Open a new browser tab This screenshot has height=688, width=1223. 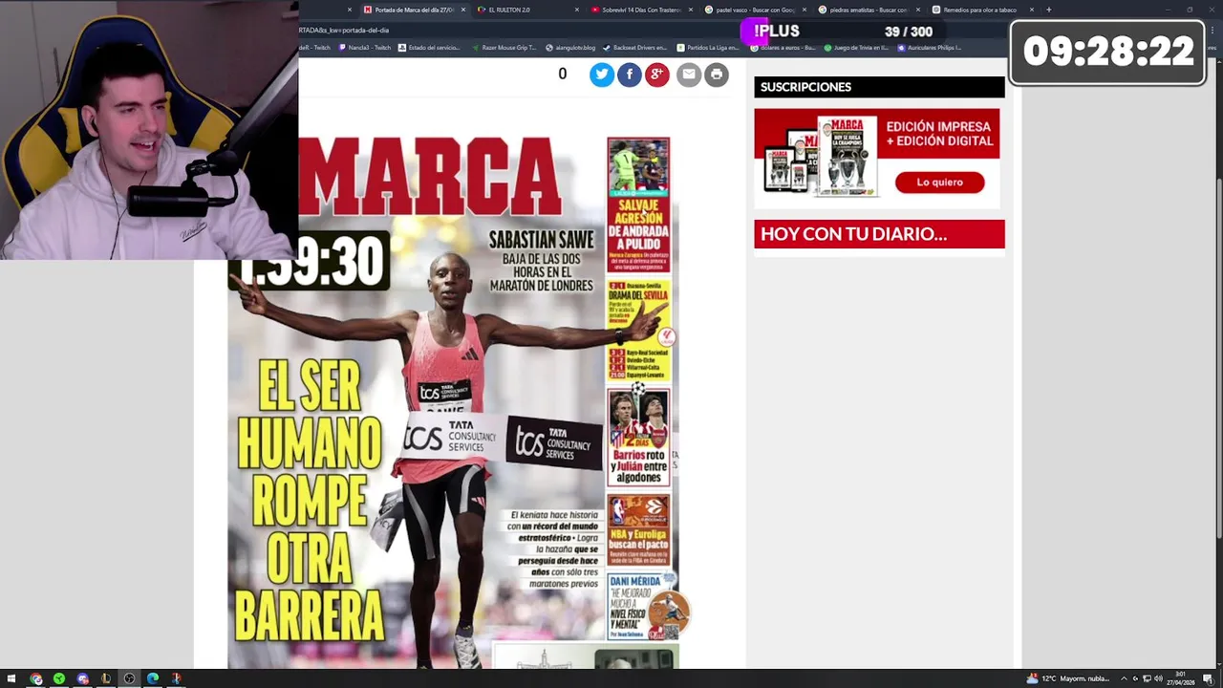point(1048,10)
